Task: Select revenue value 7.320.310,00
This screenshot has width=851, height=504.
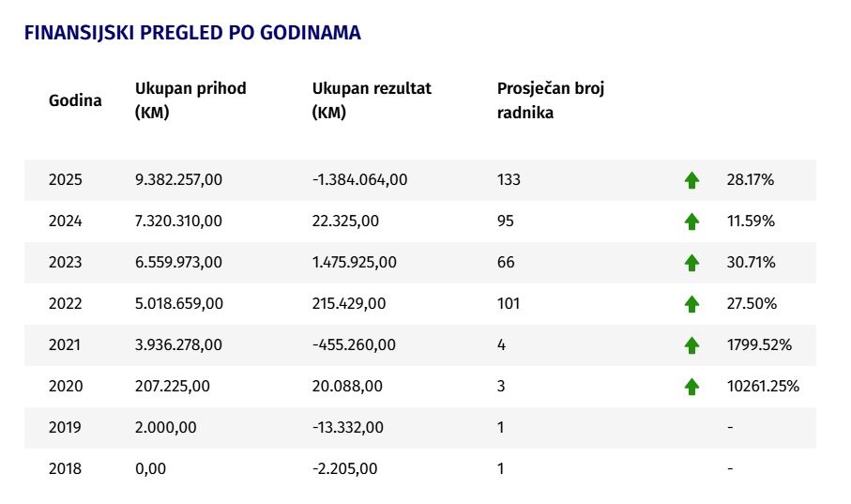Action: [x=178, y=221]
